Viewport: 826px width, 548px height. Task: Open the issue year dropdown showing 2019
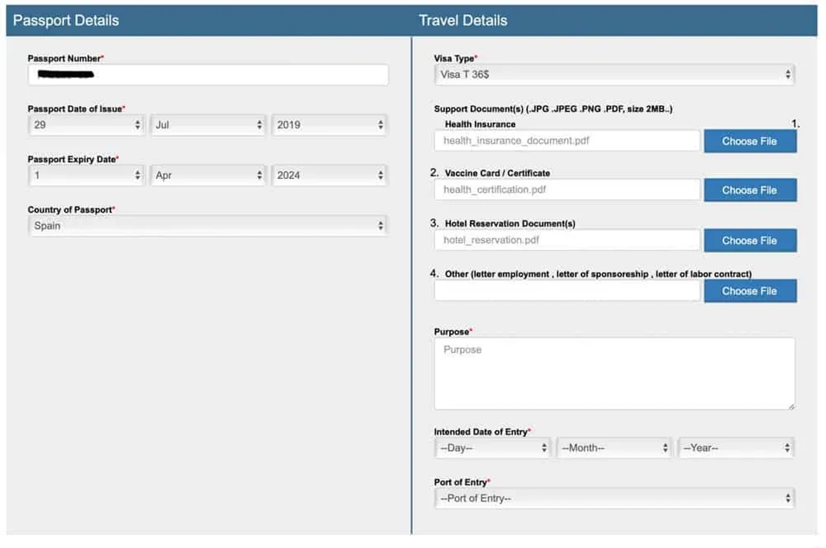330,125
